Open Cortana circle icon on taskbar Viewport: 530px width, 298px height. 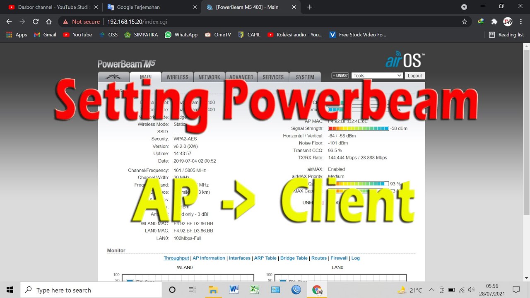point(172,290)
